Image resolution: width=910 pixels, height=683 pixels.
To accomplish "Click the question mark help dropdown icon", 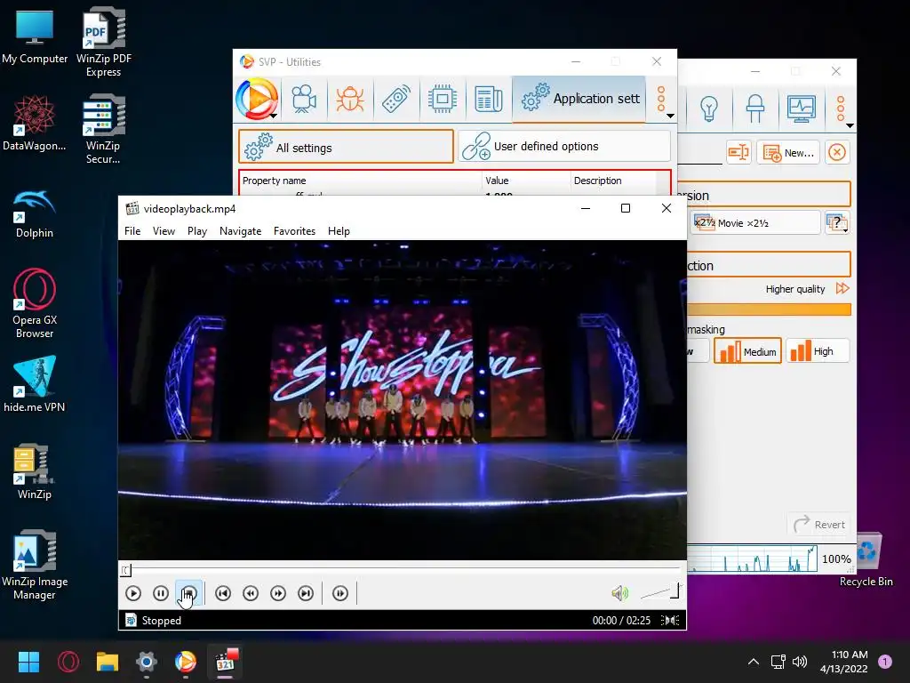I will [837, 223].
